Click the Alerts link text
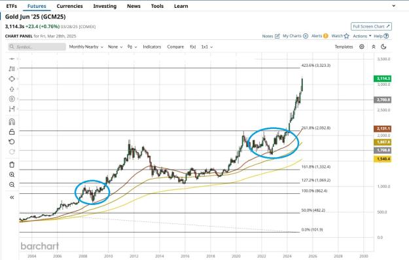This screenshot has width=409, height=260. pyautogui.click(x=317, y=36)
